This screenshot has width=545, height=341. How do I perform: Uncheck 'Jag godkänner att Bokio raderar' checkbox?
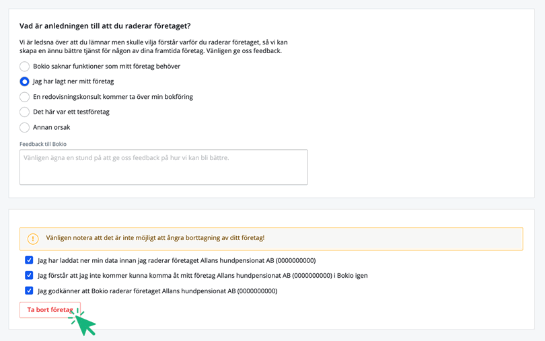29,291
